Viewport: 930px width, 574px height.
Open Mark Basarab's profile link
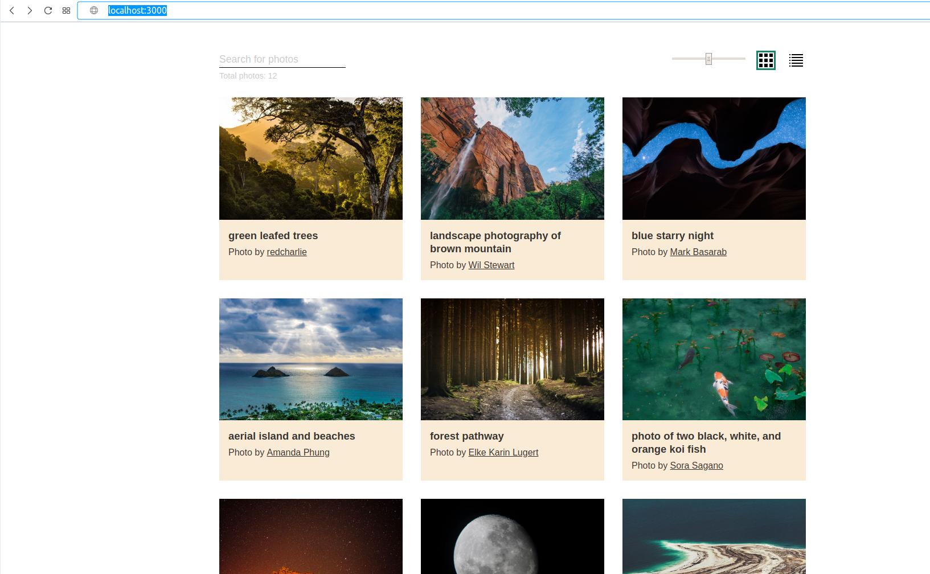pyautogui.click(x=698, y=252)
